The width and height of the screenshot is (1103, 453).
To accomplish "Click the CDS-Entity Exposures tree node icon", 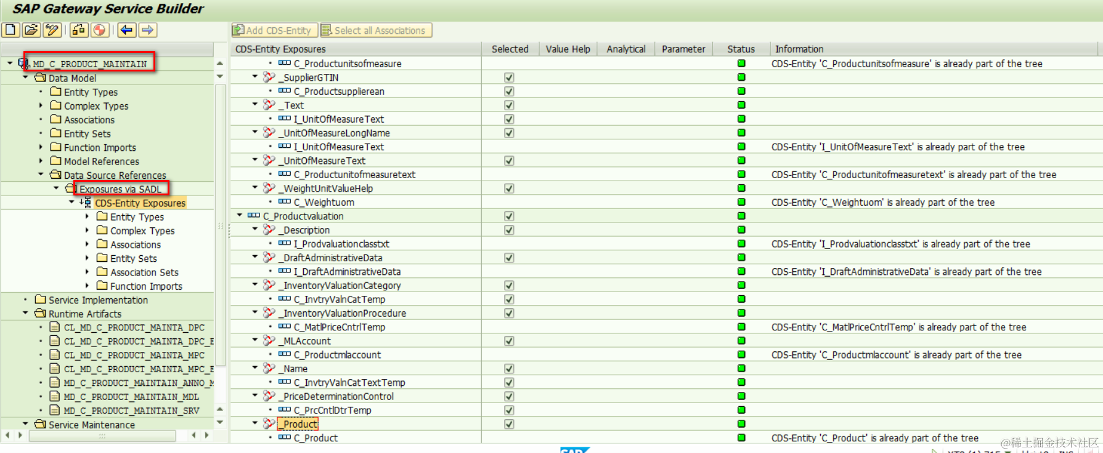I will pyautogui.click(x=86, y=202).
